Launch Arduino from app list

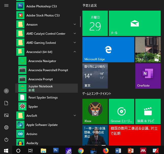[47, 134]
